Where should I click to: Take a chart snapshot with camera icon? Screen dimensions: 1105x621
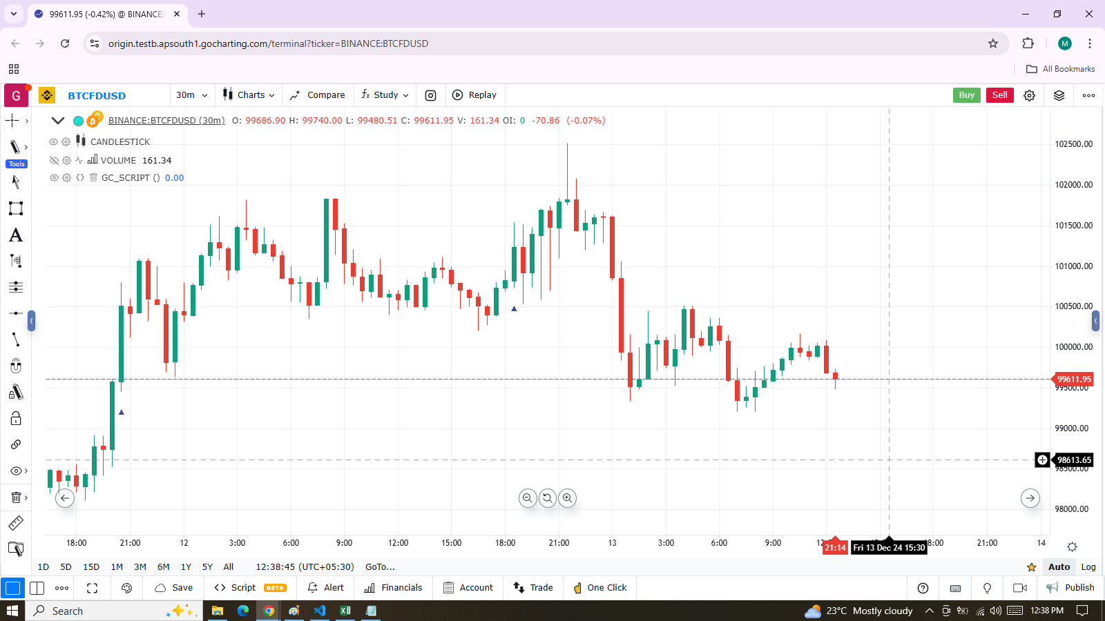pyautogui.click(x=430, y=95)
